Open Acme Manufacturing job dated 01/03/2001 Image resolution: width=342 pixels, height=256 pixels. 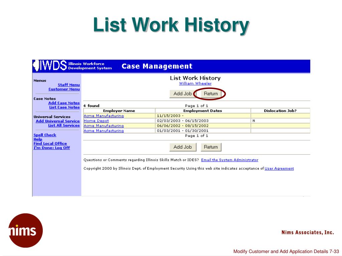104,131
